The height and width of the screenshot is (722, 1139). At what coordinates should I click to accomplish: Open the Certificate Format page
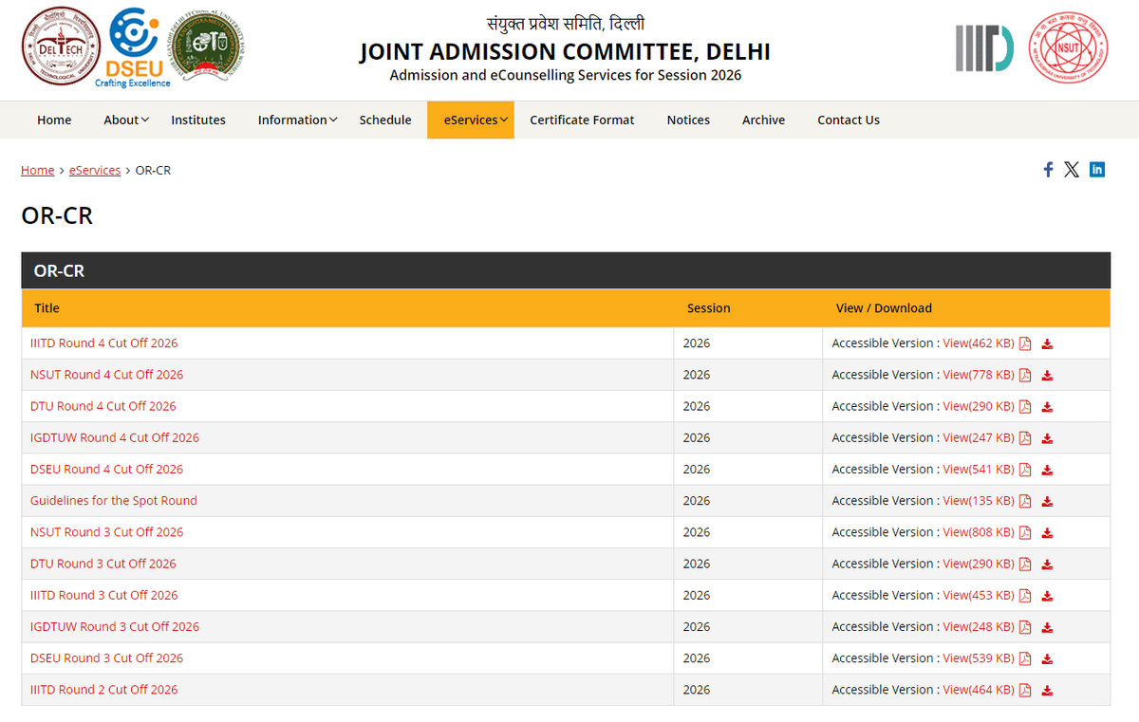(x=582, y=120)
